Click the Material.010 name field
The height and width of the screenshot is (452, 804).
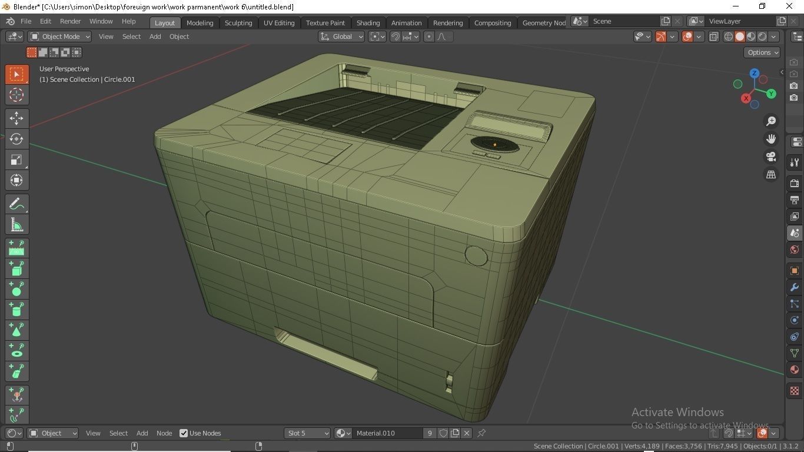(x=387, y=433)
